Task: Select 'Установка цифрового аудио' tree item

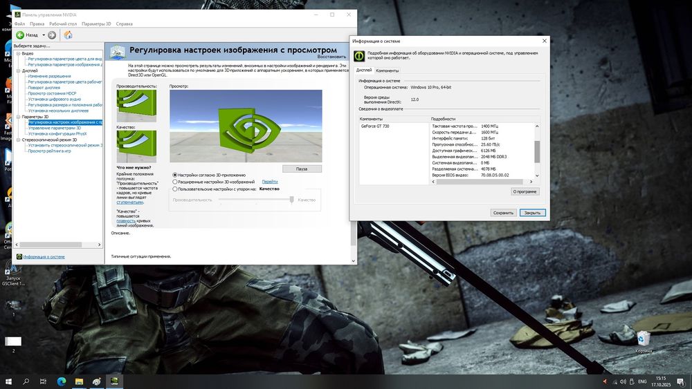Action: pyautogui.click(x=54, y=99)
